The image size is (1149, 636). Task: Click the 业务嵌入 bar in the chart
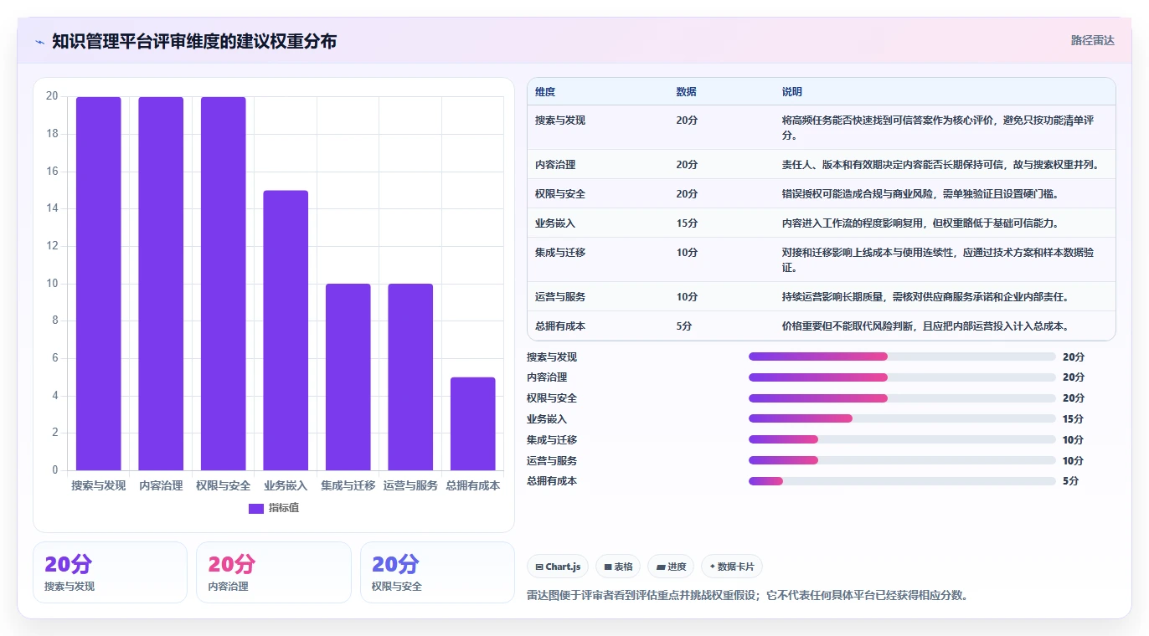point(286,331)
